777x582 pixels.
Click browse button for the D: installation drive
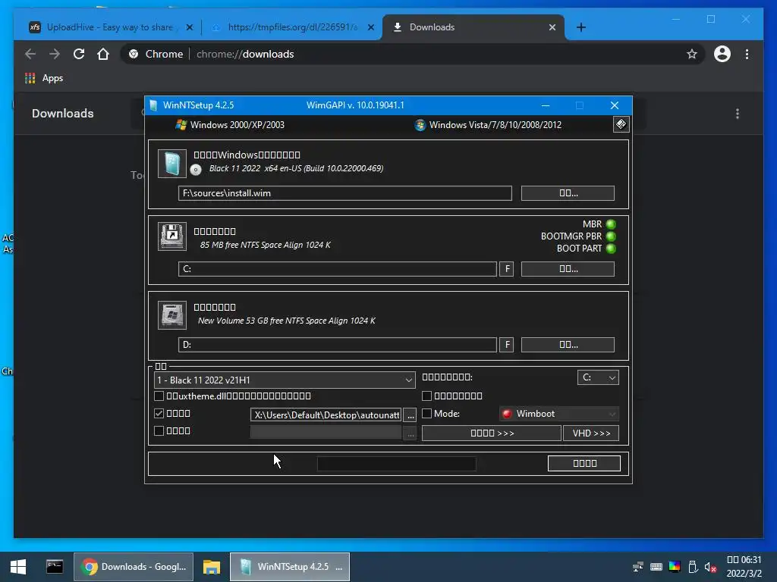[568, 345]
